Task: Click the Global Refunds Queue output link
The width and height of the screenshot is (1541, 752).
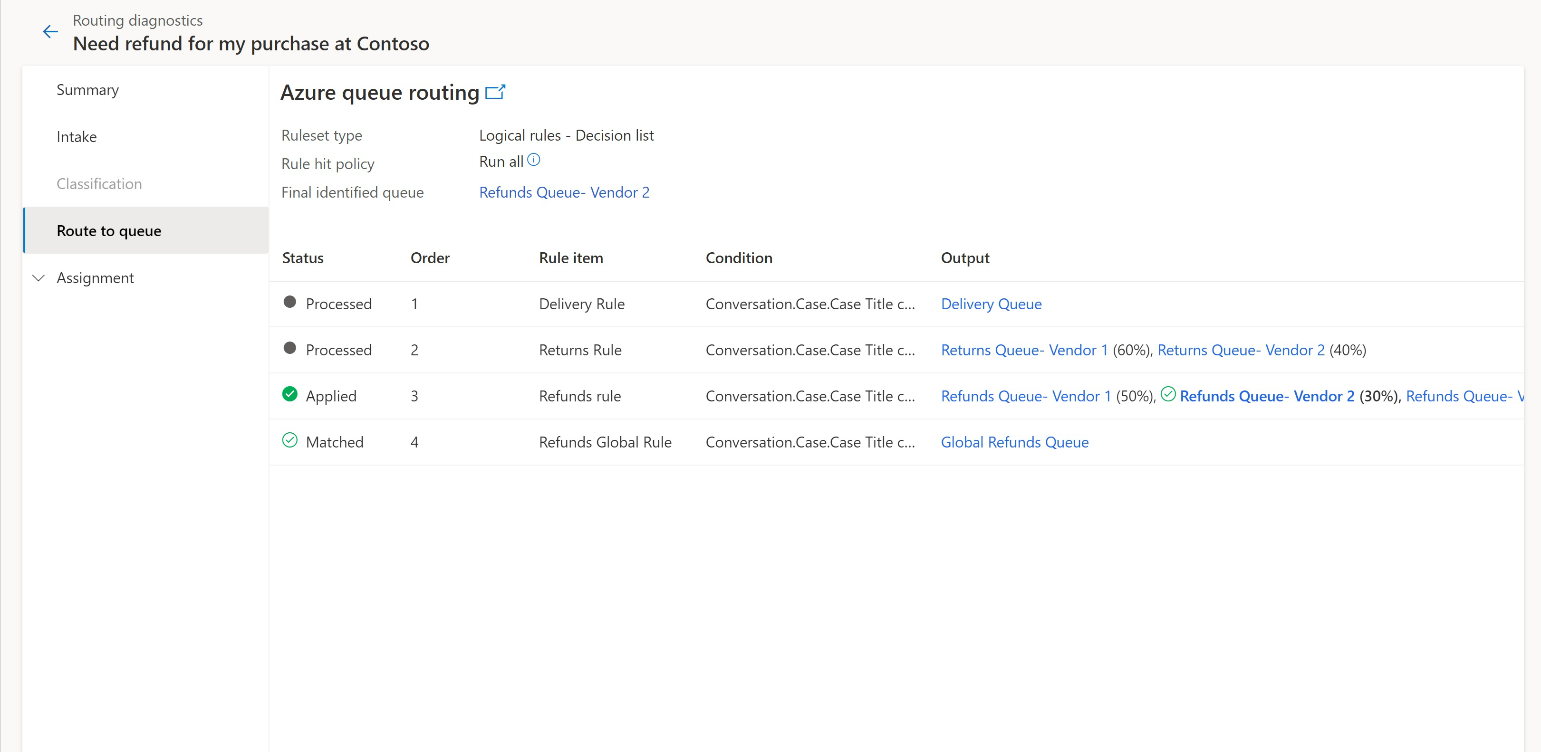Action: [x=1014, y=441]
